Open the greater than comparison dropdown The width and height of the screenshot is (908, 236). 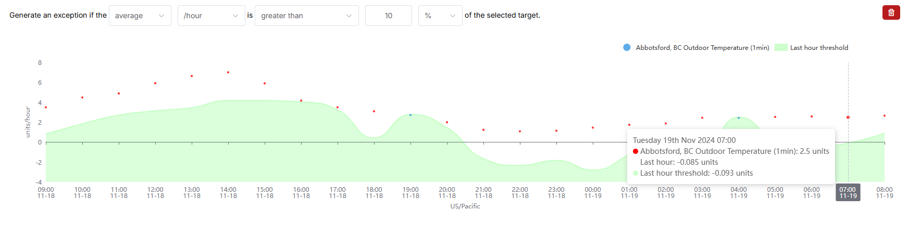click(x=307, y=16)
